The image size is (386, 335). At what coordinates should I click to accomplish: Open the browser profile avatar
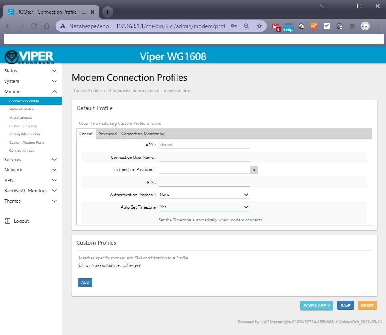[365, 26]
